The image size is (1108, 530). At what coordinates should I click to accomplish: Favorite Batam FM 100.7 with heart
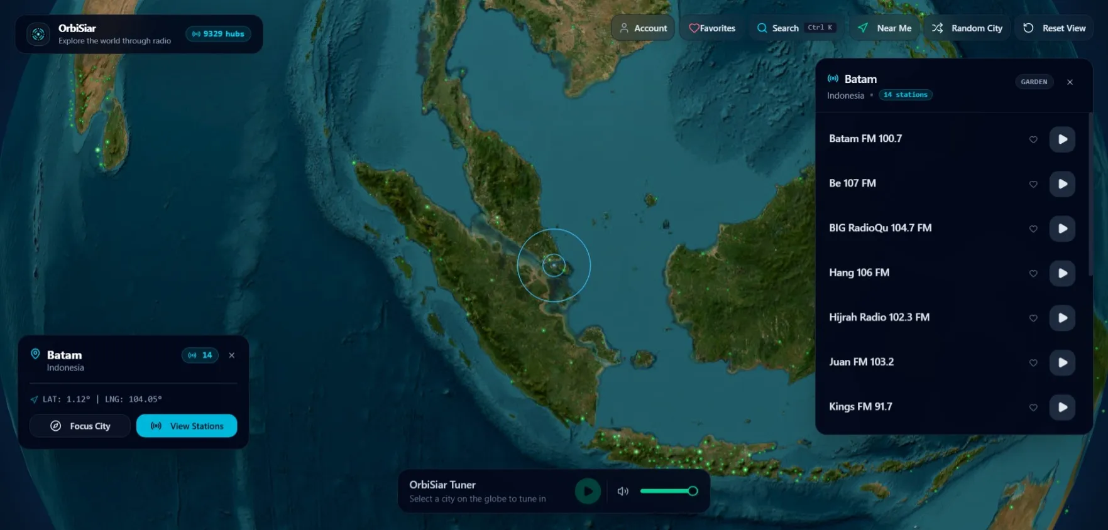coord(1033,139)
